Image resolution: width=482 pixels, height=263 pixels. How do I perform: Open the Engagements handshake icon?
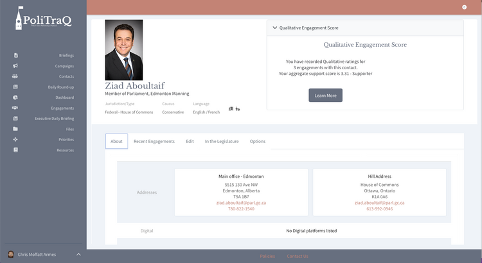15,108
